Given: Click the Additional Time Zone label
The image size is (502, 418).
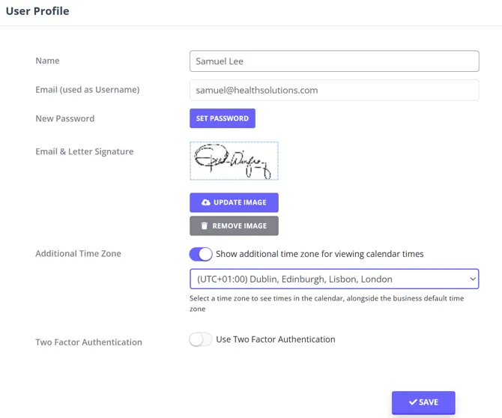Looking at the screenshot, I should (x=78, y=254).
